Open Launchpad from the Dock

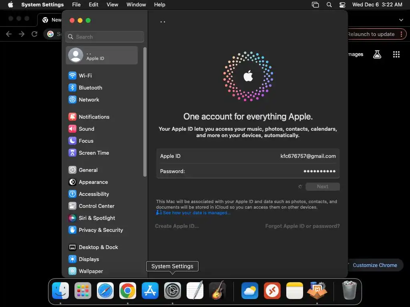(x=83, y=291)
